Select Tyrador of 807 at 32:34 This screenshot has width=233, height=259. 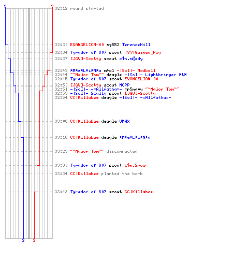coord(88,52)
